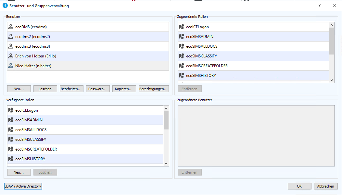
Task: Click role icon of ecoSIMSADMIN in Zugeordnete Rollen
Action: click(182, 37)
